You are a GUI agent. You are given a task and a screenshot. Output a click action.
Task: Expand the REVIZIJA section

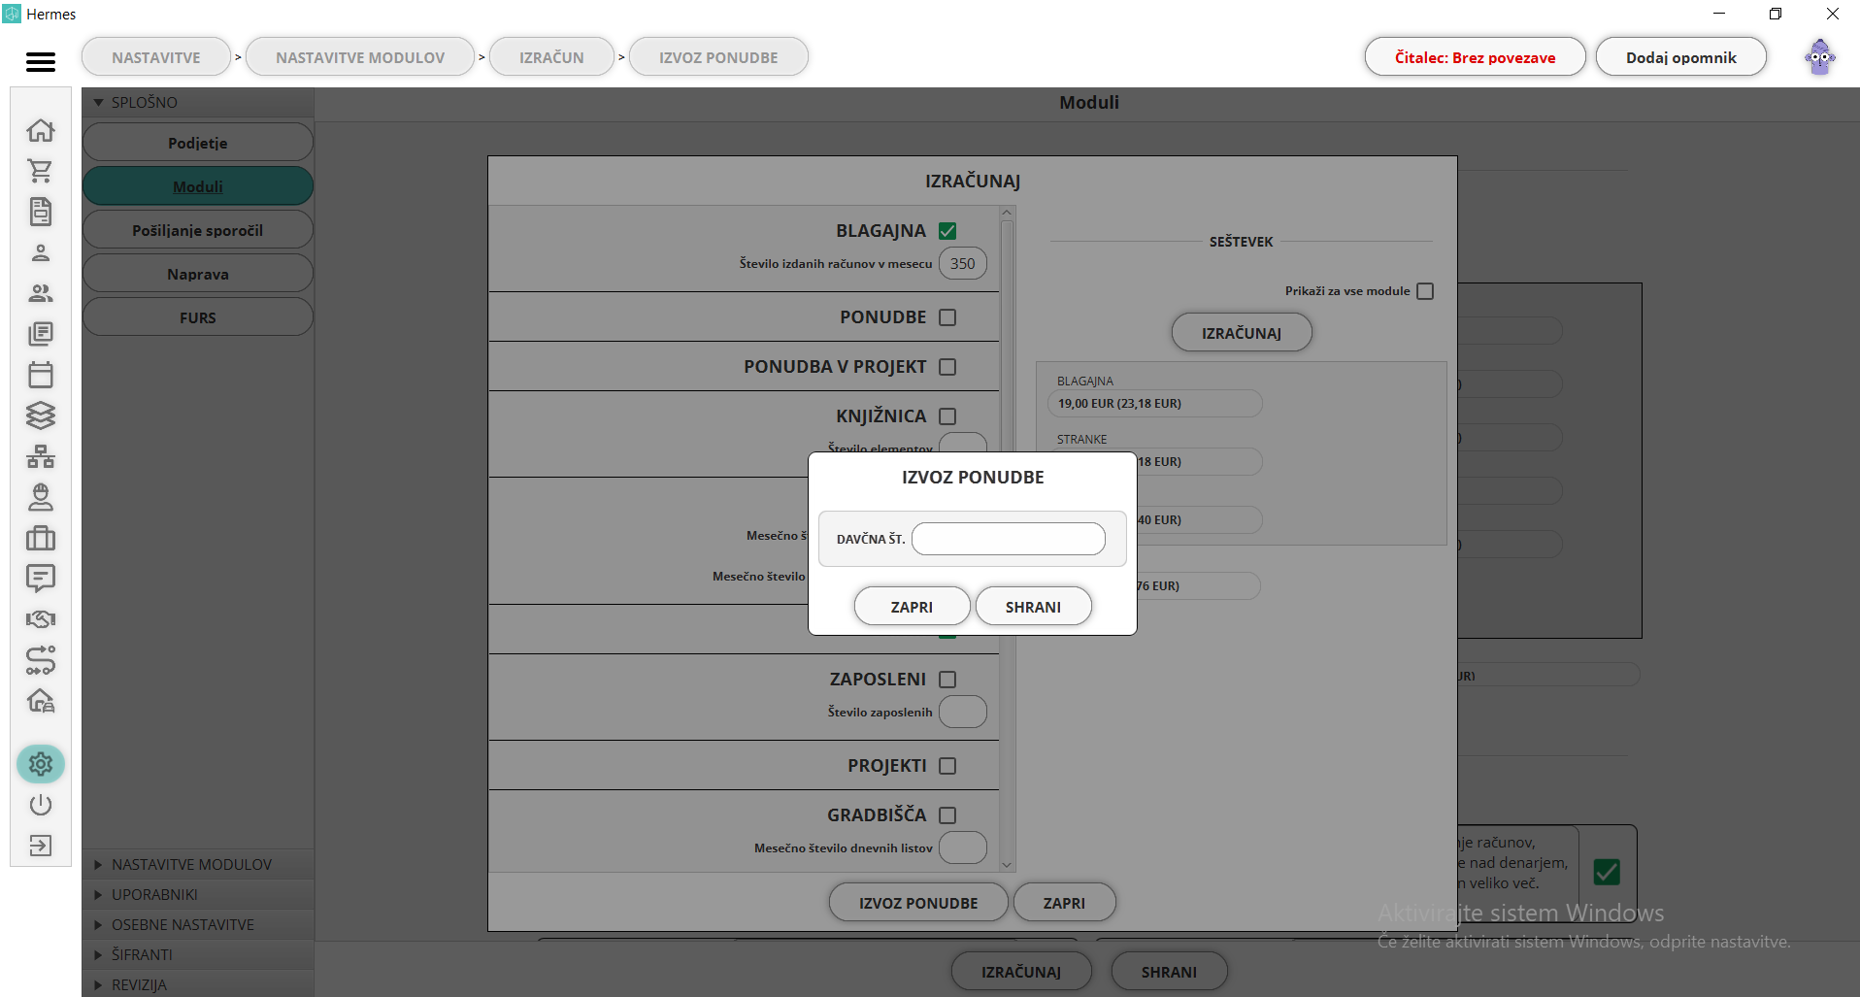[x=198, y=984]
